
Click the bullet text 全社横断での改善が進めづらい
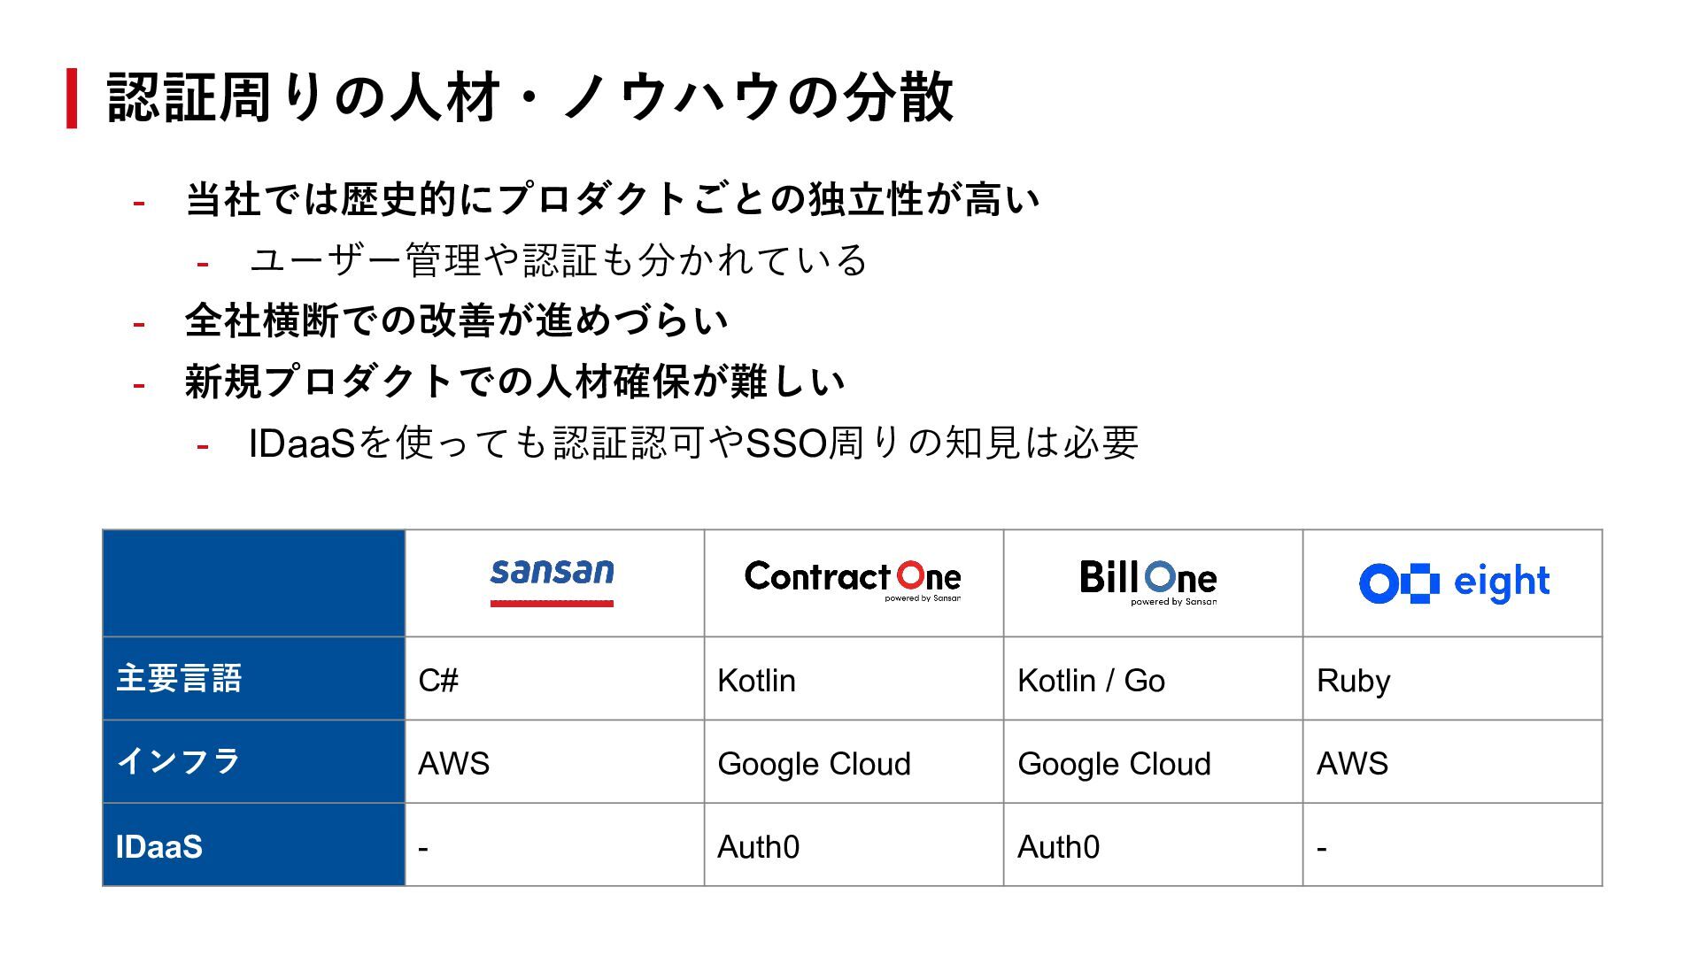click(457, 320)
